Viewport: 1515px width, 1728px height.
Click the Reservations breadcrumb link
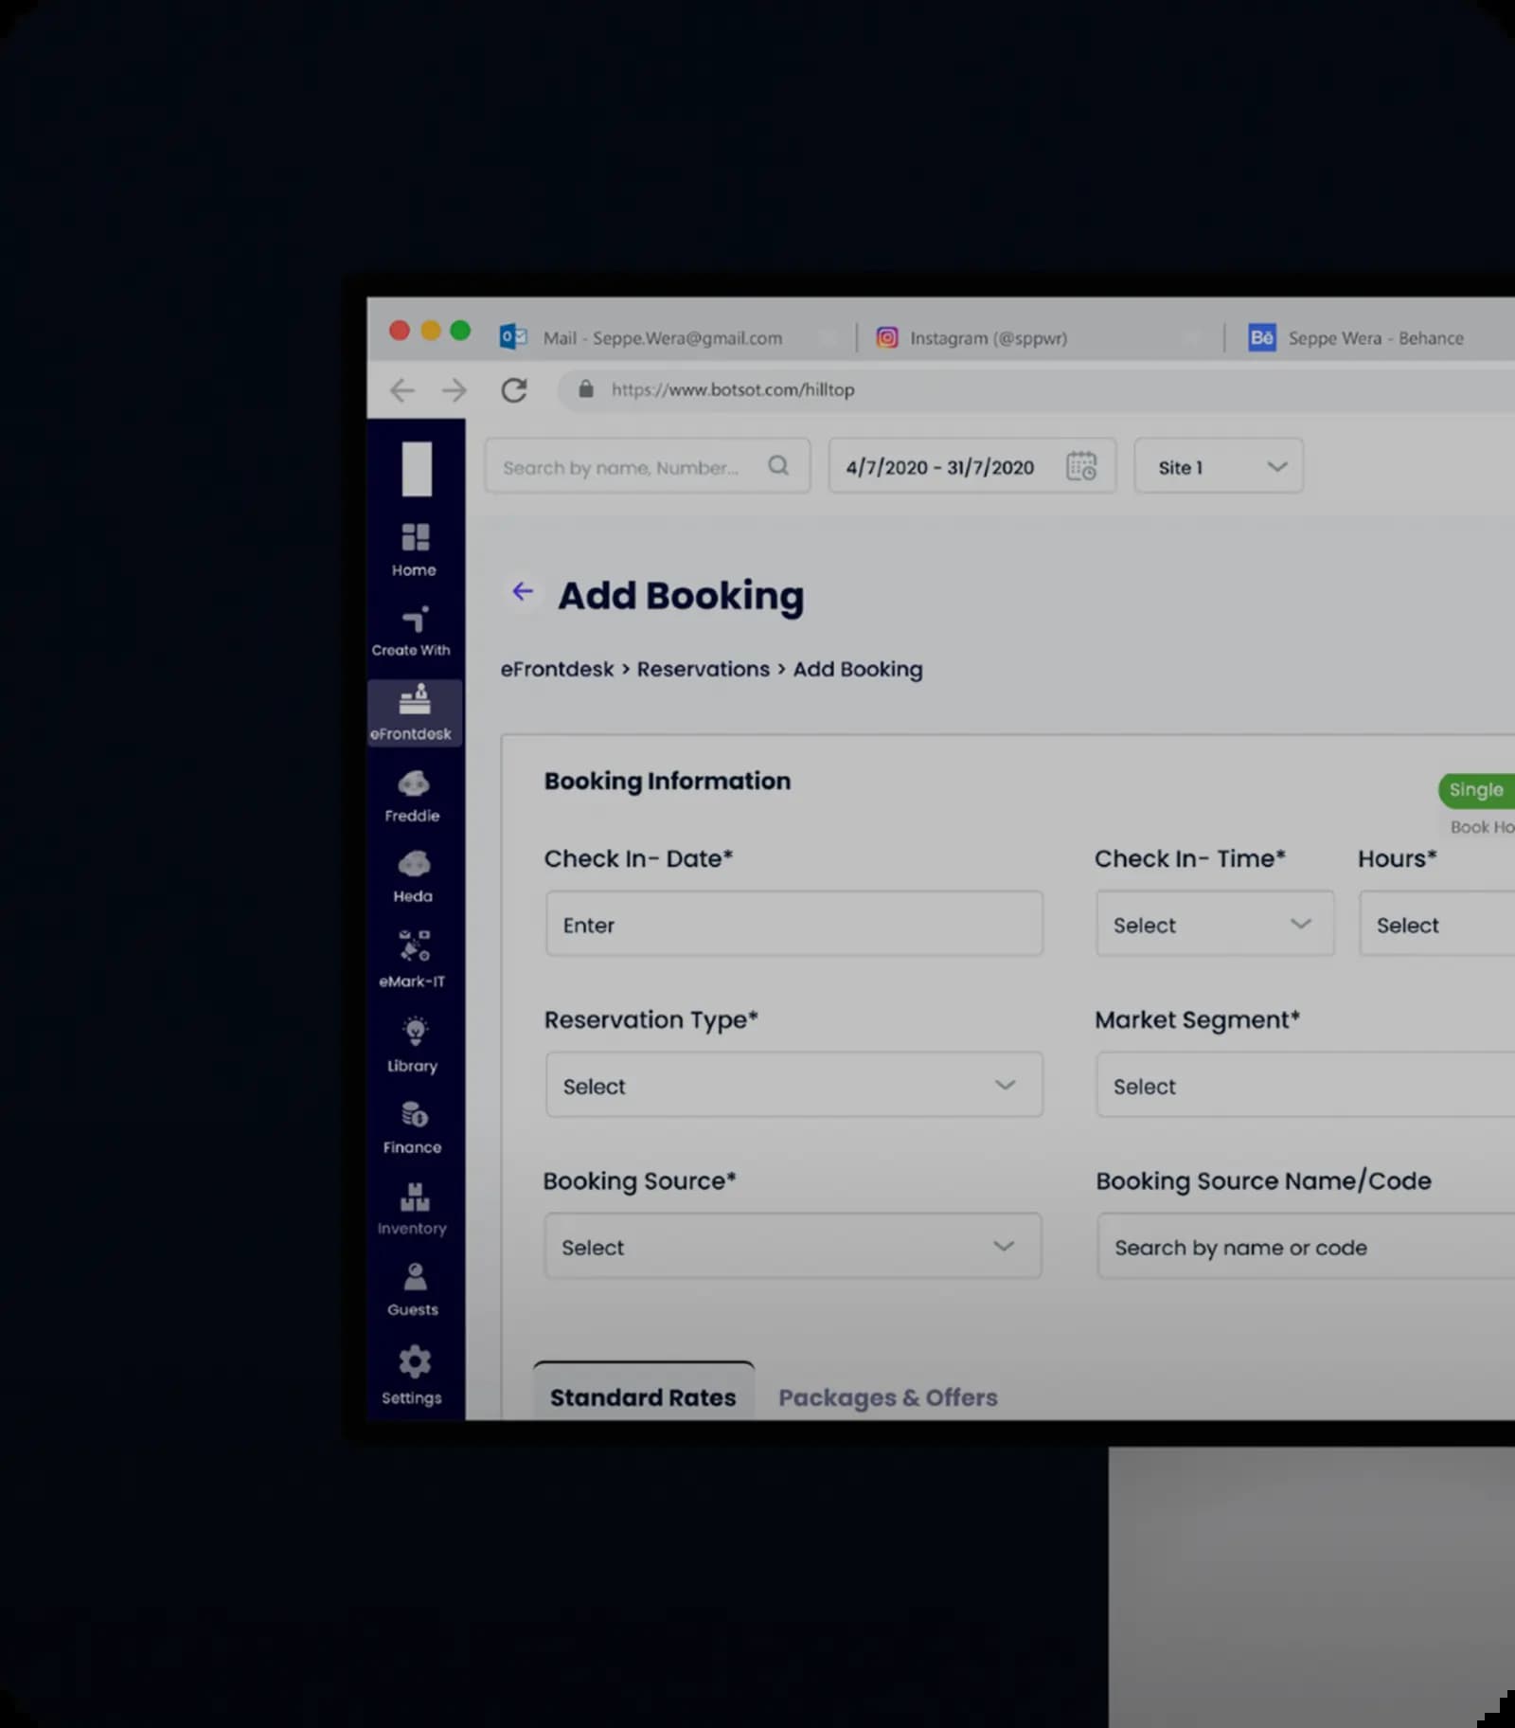[703, 670]
